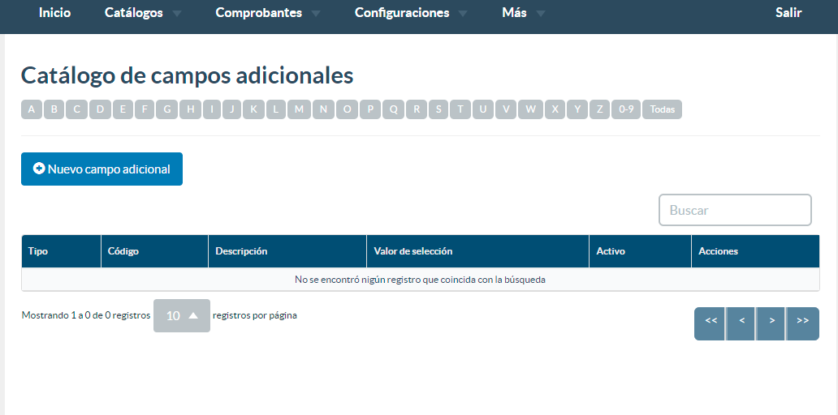Click the plus icon on Nuevo campo
This screenshot has width=838, height=415.
point(38,169)
